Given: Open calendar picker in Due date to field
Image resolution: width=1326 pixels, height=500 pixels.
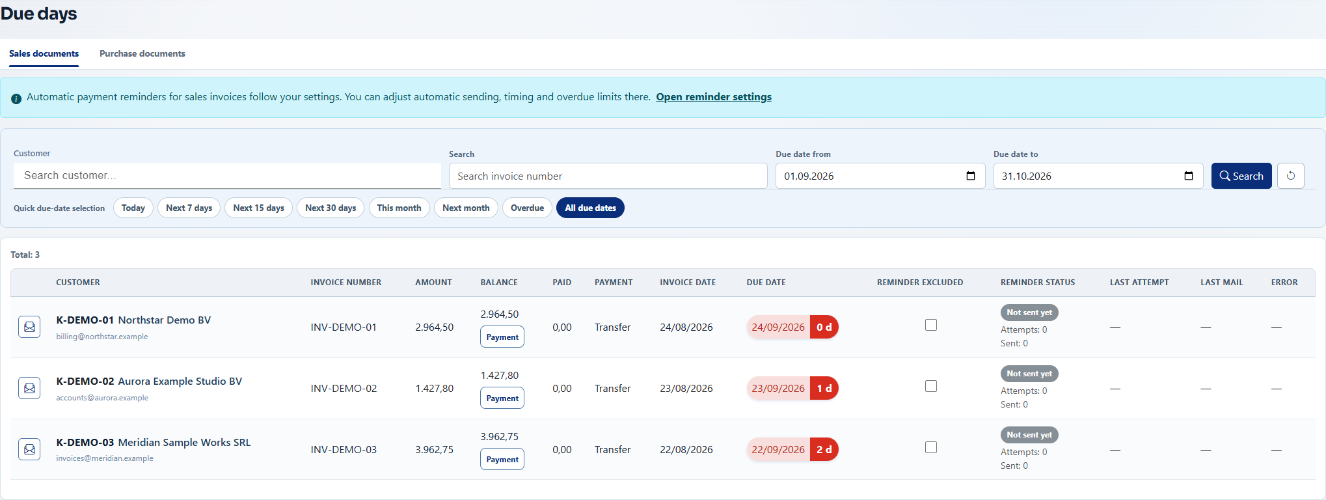Looking at the screenshot, I should click(1189, 176).
